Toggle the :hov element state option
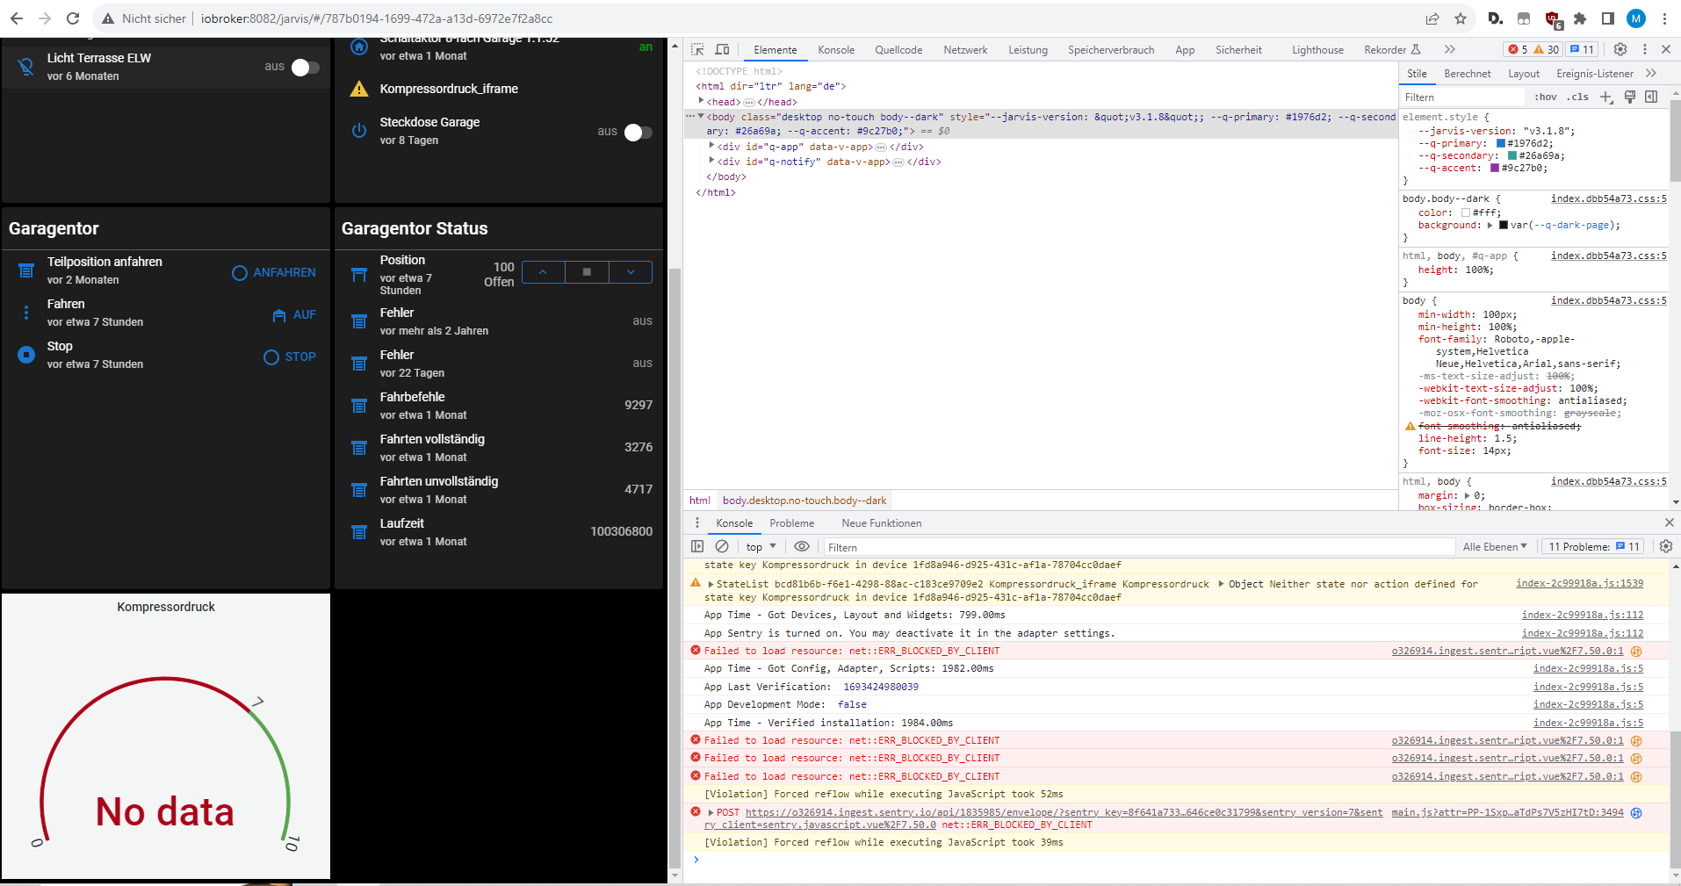The image size is (1681, 886). coord(1546,97)
